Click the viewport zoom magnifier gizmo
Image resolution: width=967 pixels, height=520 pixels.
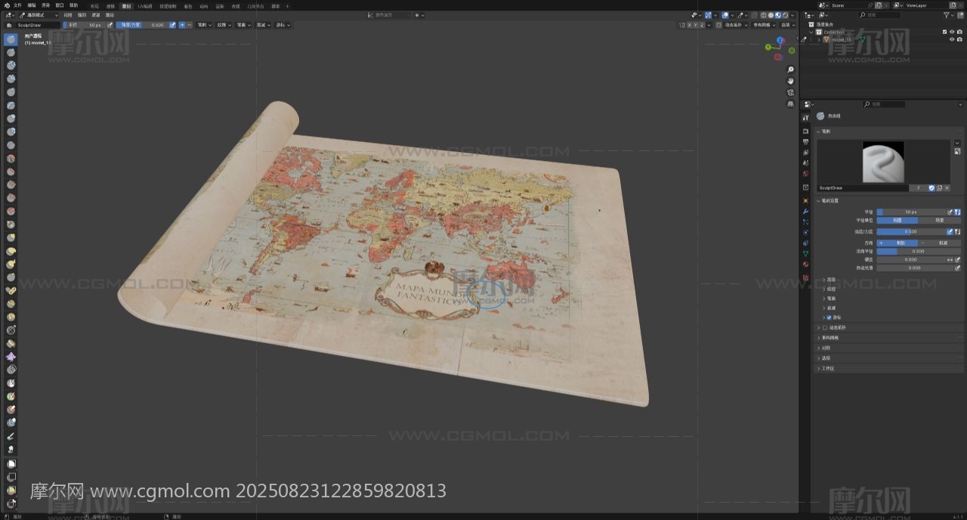click(790, 70)
